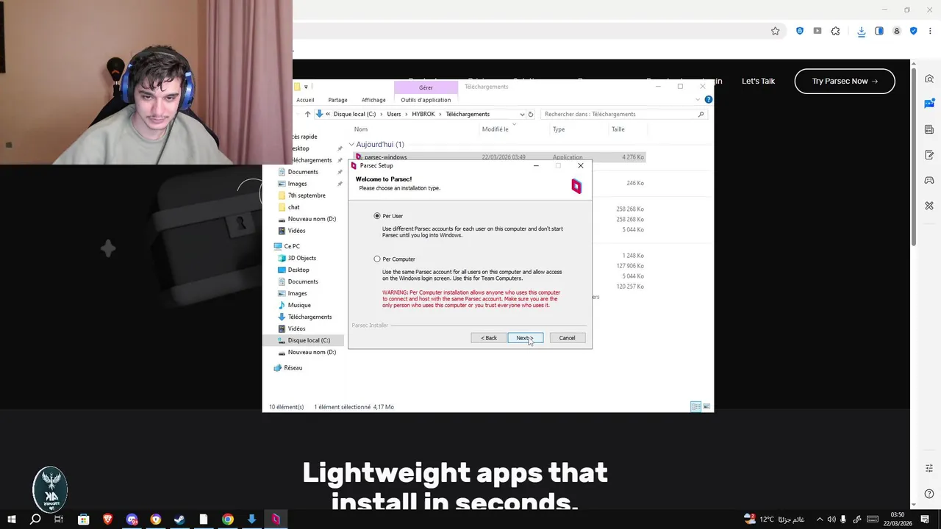This screenshot has height=529, width=941.
Task: Open the media control icon in browser toolbar
Action: tap(817, 31)
